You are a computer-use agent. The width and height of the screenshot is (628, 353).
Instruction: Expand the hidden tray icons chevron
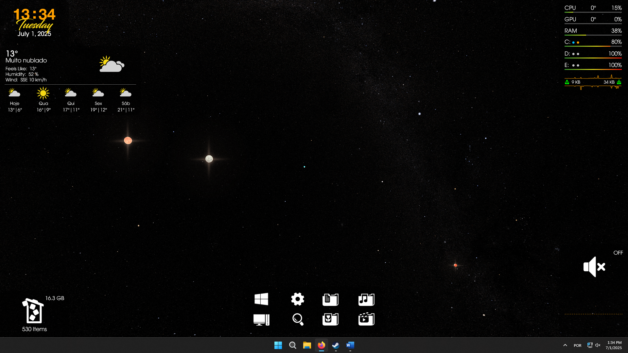coord(565,345)
